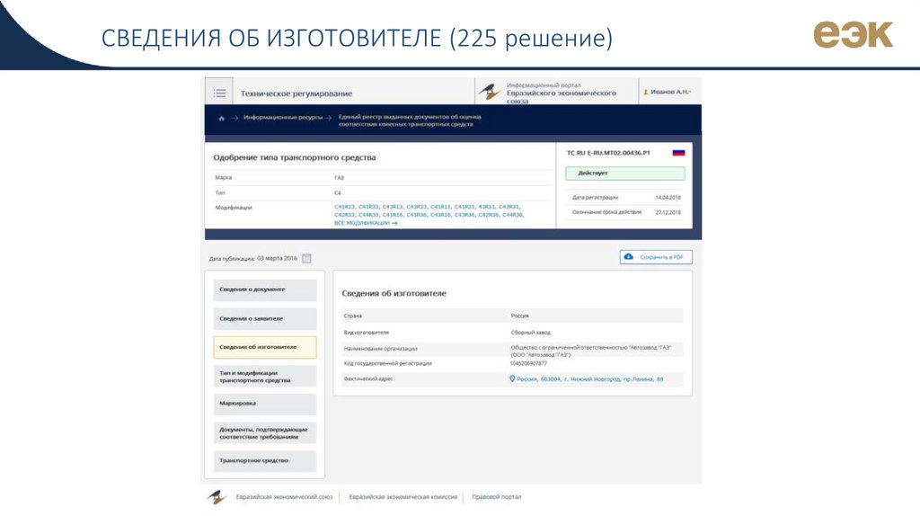Screen dimensions: 920x516
Task: Open Тип и модификации транспортного средства tab
Action: click(265, 376)
